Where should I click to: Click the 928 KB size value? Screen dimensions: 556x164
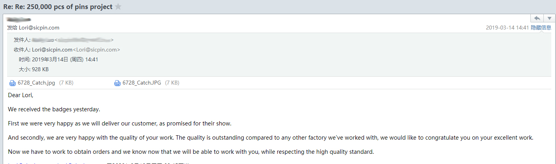40,69
